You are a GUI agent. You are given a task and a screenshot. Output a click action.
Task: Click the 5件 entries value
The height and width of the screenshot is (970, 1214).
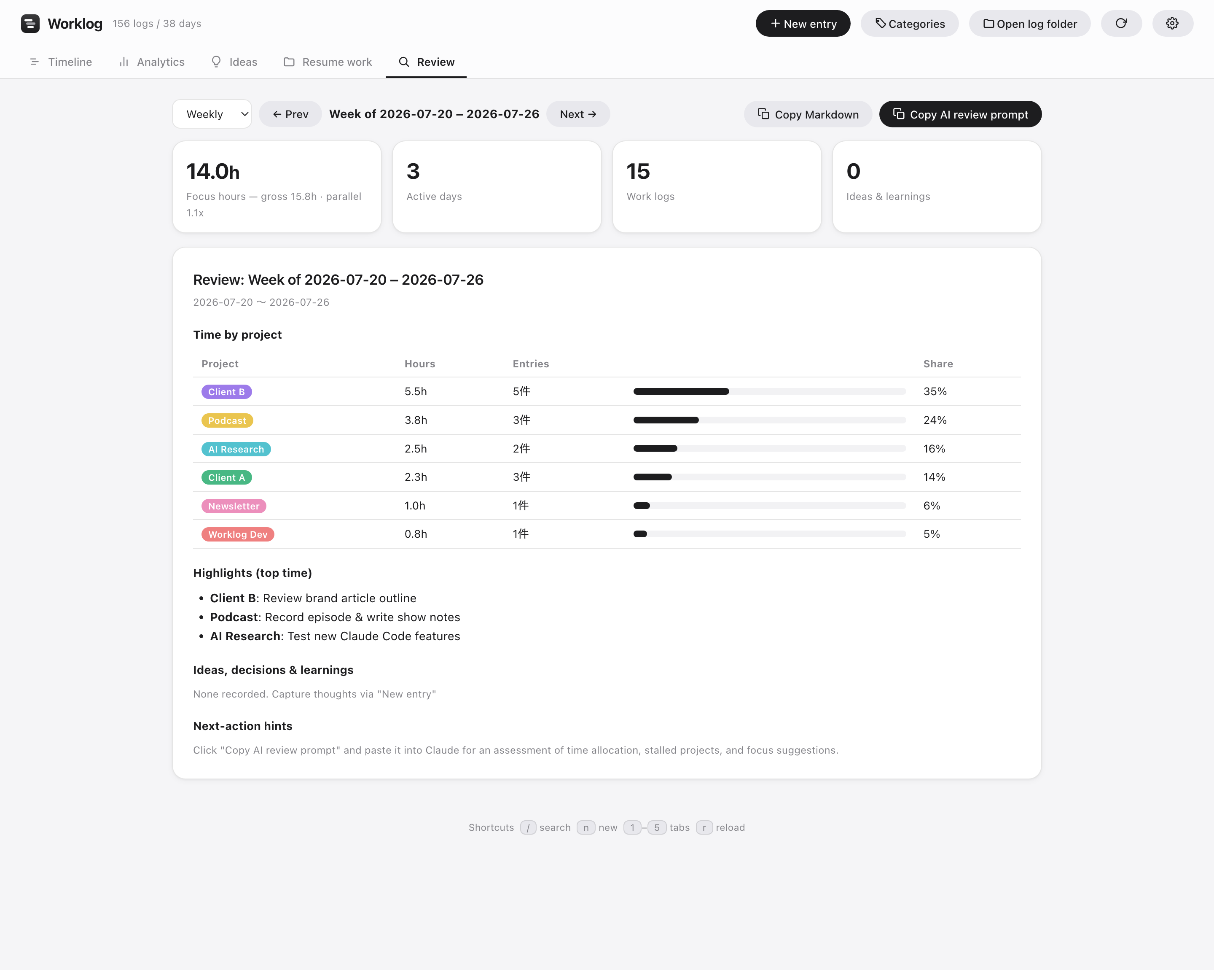click(521, 391)
